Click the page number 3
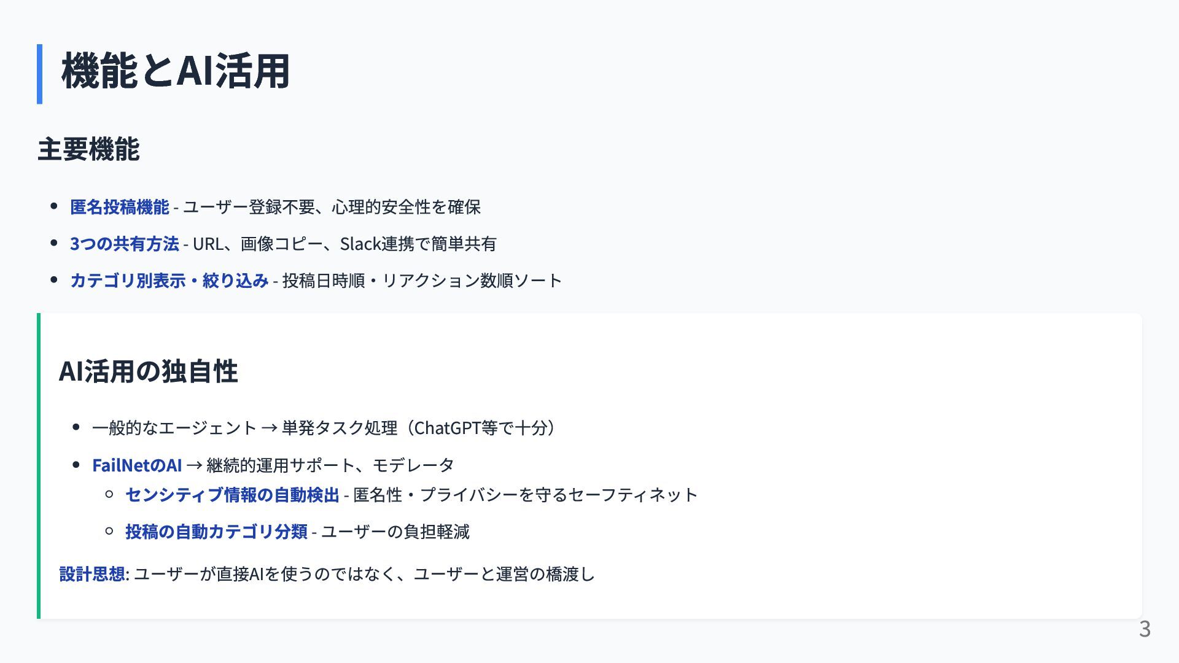1179x663 pixels. click(x=1145, y=629)
